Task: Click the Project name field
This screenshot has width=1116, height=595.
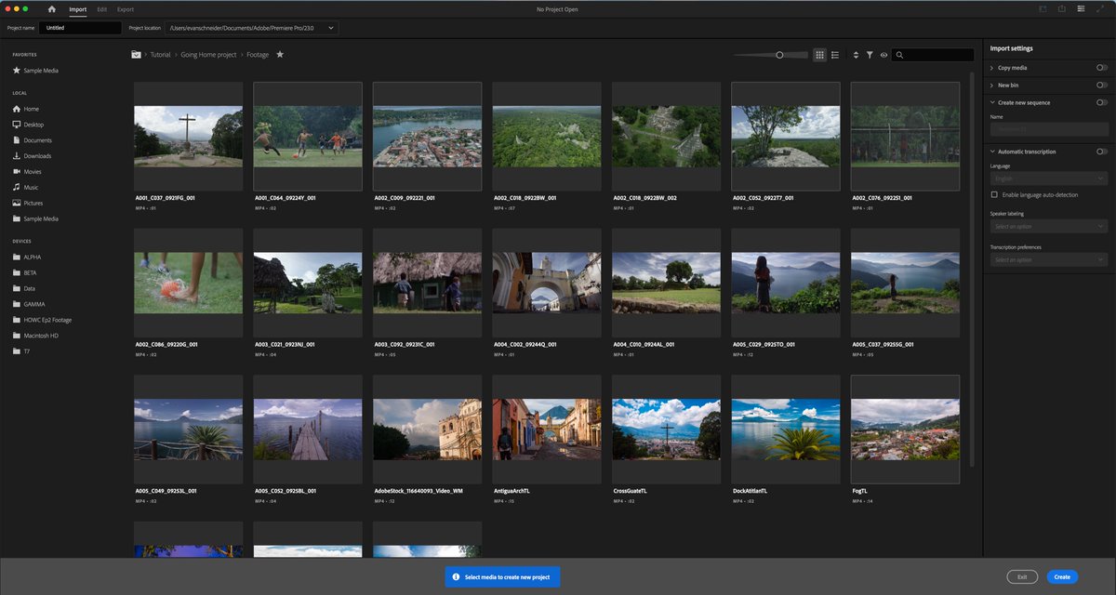Action: [x=81, y=28]
